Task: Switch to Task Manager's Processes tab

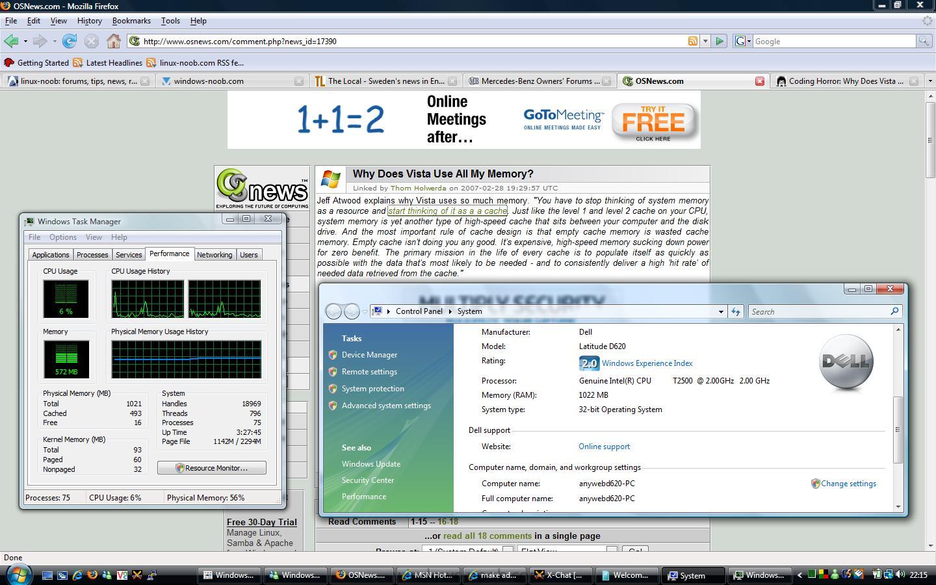Action: 92,255
